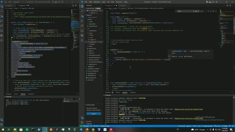Open notifications bell in status bar
Viewport: 235px width, 132px height.
(x=233, y=126)
